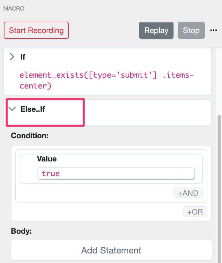Click the MACRO title label
The image size is (222, 263).
tap(14, 9)
